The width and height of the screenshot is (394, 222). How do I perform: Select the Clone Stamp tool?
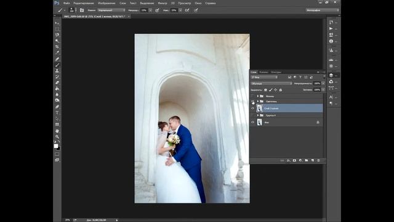57,71
